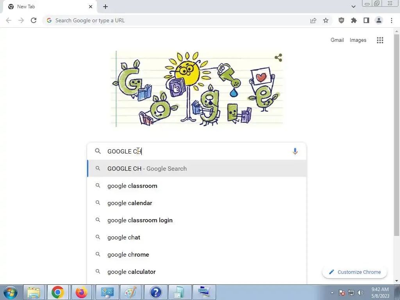Select the New Tab tab
The width and height of the screenshot is (400, 300).
pos(48,7)
